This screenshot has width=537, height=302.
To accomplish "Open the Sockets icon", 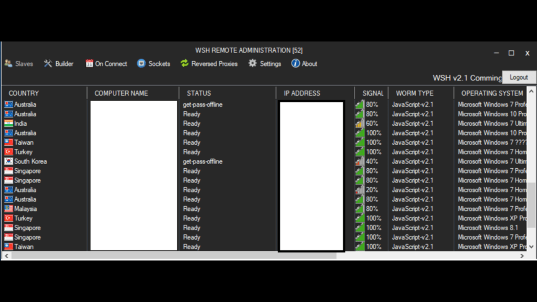I will tap(142, 63).
